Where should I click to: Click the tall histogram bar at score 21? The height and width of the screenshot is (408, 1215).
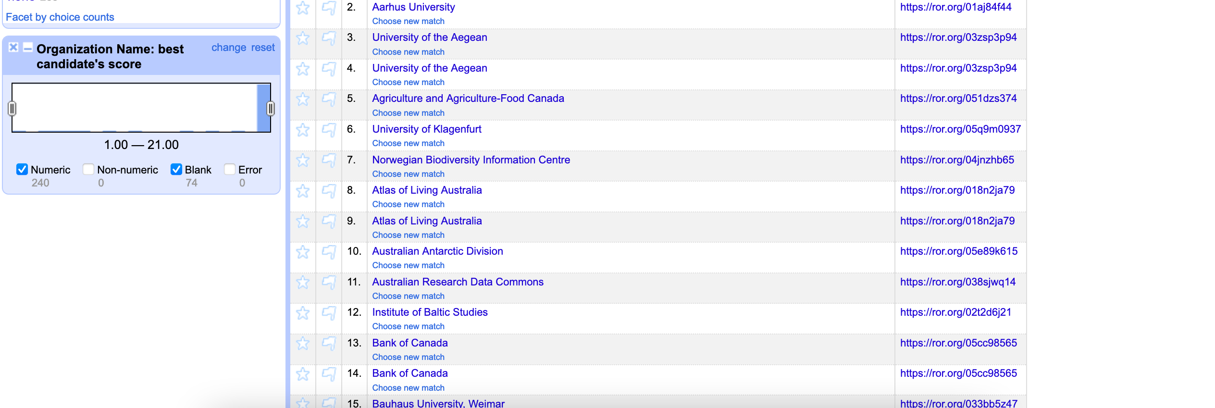(x=263, y=108)
